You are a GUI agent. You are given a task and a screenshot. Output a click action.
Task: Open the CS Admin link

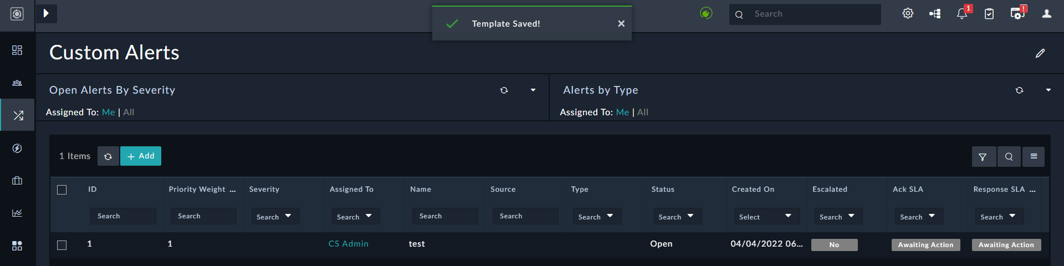(348, 244)
